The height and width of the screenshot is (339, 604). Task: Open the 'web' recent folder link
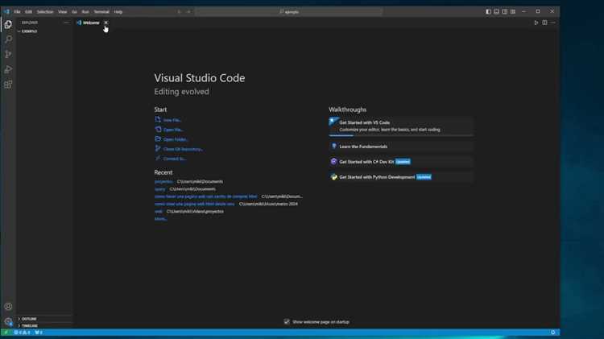(159, 212)
